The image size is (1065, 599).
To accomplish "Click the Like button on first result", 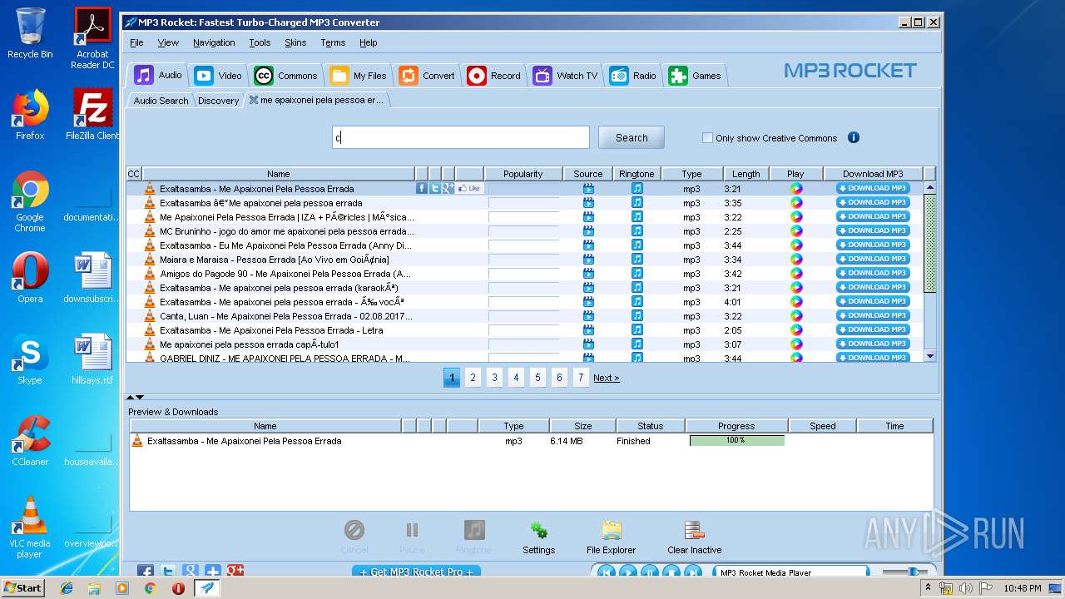I will pos(470,188).
